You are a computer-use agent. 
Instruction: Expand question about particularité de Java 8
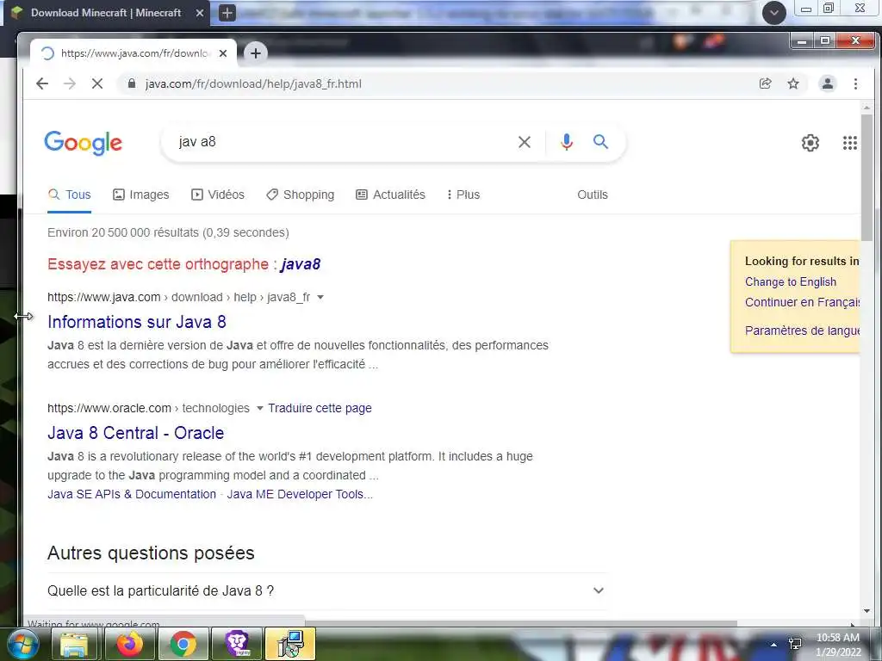click(x=326, y=590)
